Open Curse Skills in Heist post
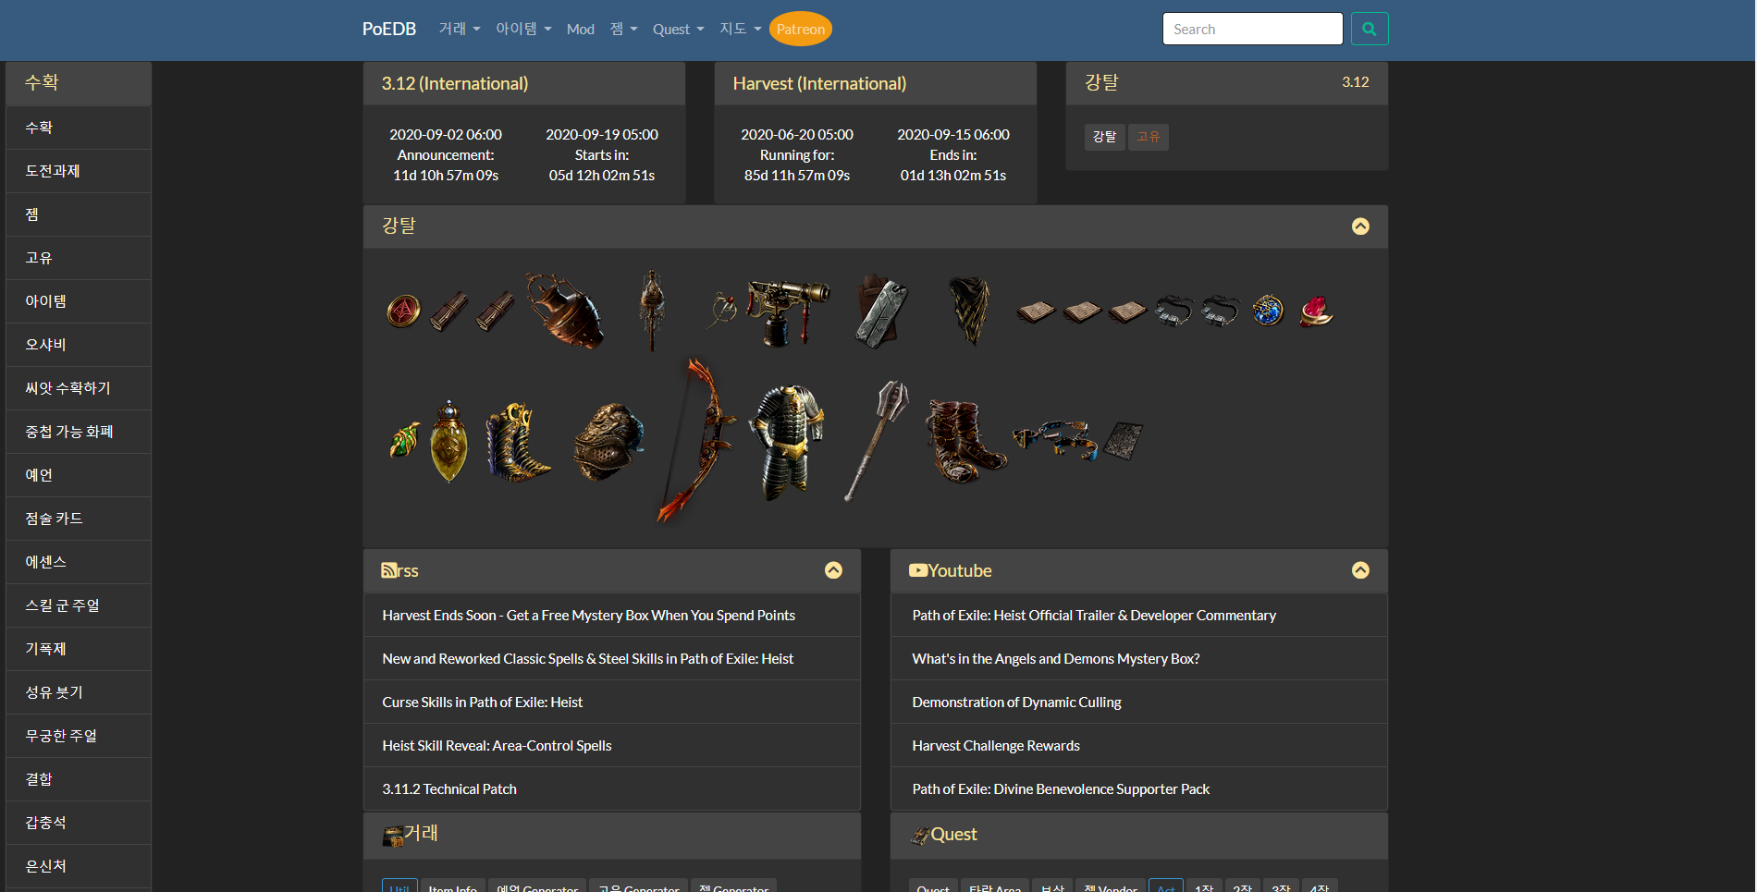The height and width of the screenshot is (892, 1757). click(x=483, y=703)
